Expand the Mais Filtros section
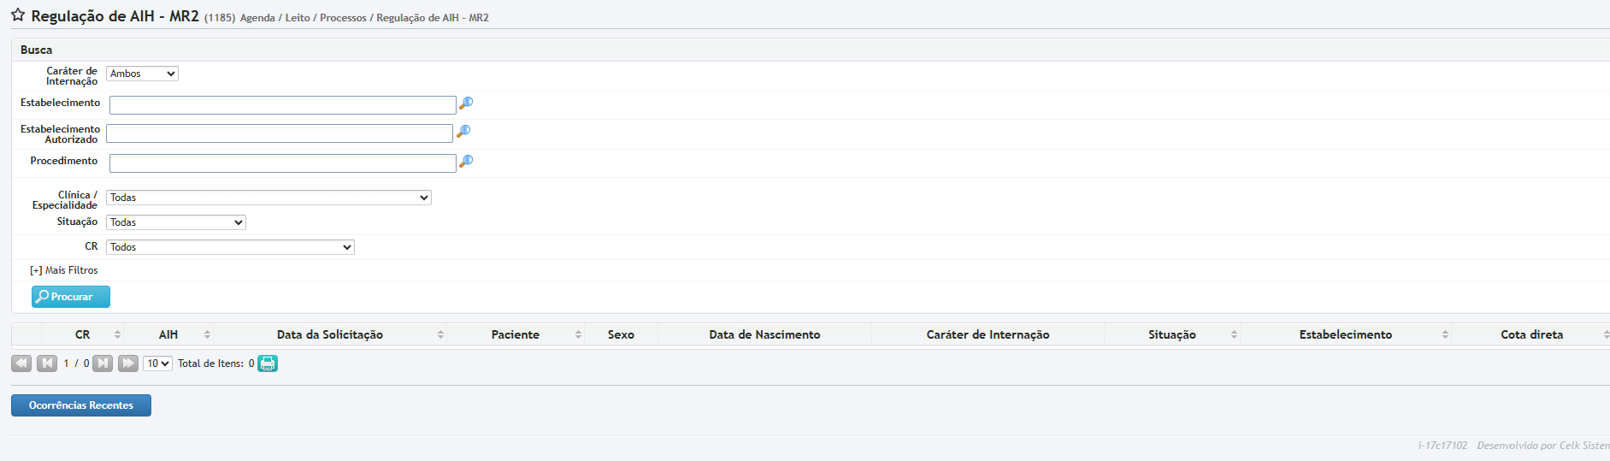This screenshot has width=1610, height=461. pyautogui.click(x=64, y=270)
